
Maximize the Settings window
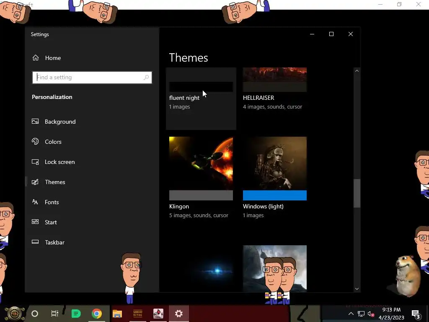(331, 34)
